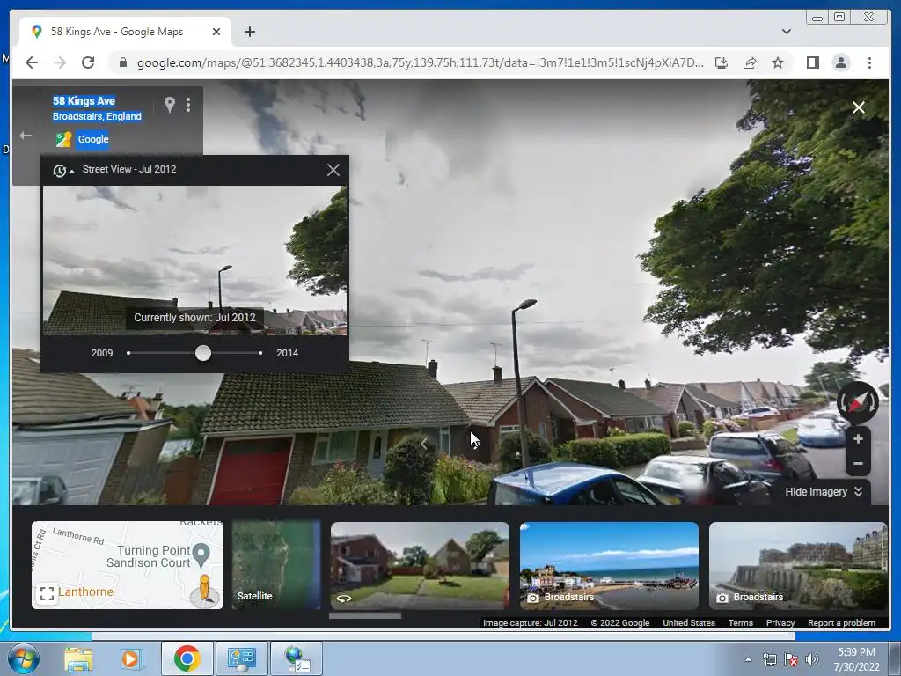This screenshot has height=676, width=901.
Task: Open the United States region link
Action: (x=689, y=623)
